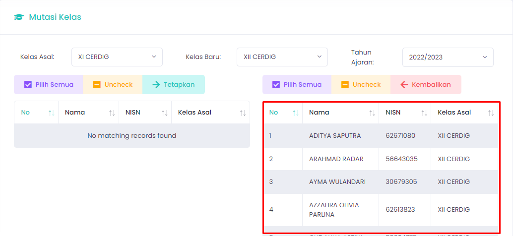Click the Tetapkan button
The image size is (513, 236).
173,85
